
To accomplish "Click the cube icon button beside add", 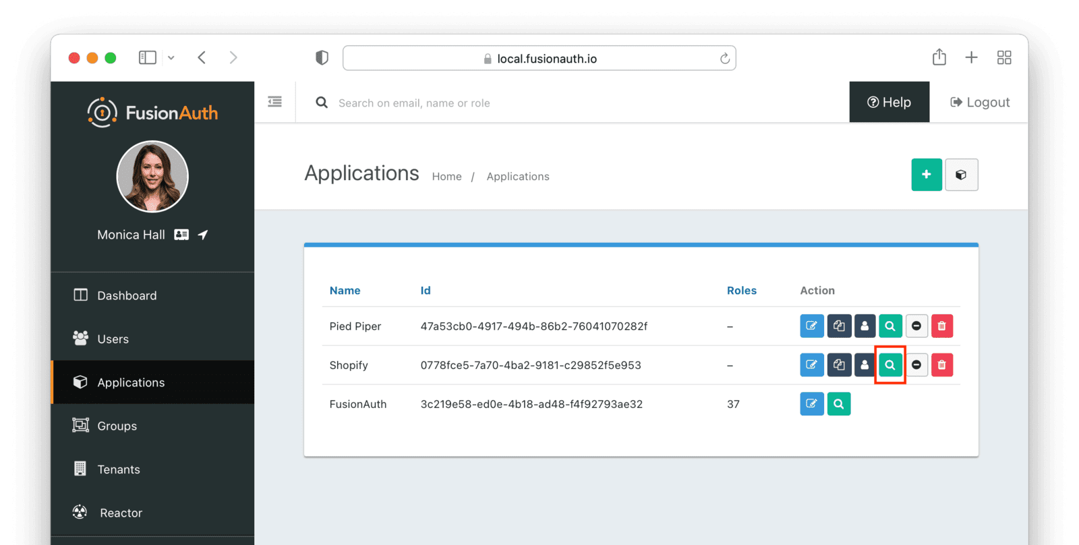I will (x=962, y=175).
